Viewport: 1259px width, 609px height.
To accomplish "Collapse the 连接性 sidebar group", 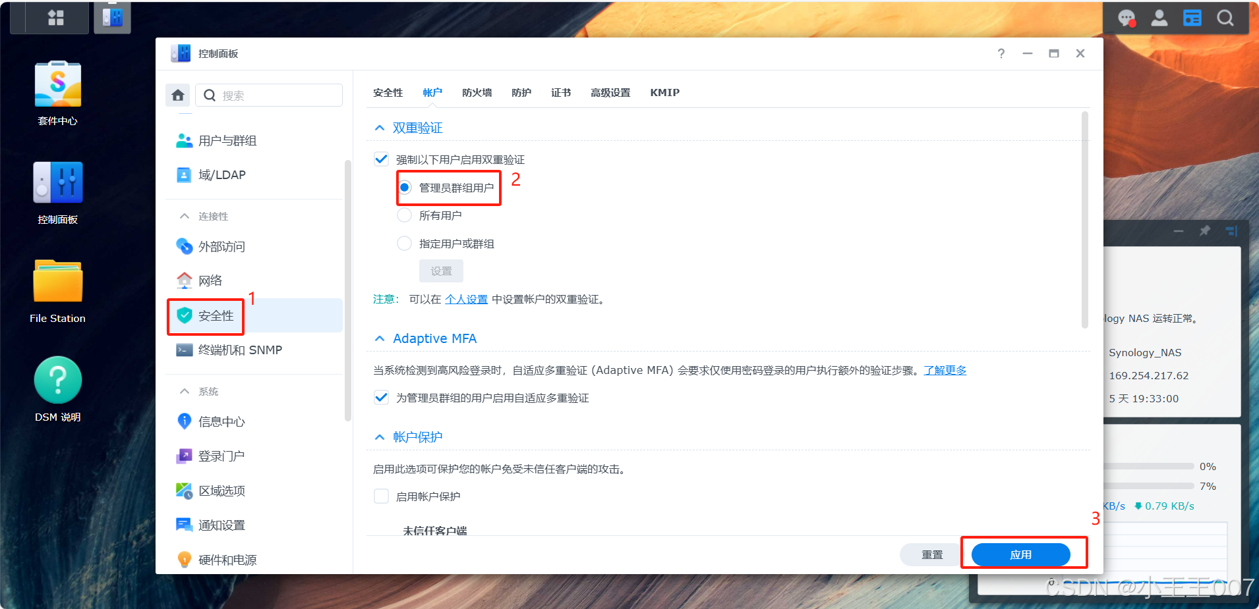I will point(185,216).
